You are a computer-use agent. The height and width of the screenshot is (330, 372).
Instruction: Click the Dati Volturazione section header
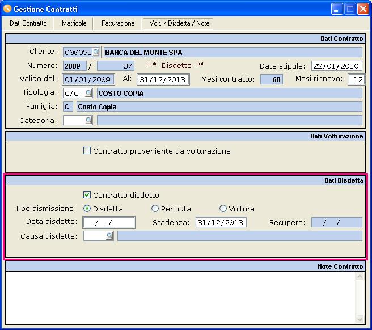[x=185, y=136]
